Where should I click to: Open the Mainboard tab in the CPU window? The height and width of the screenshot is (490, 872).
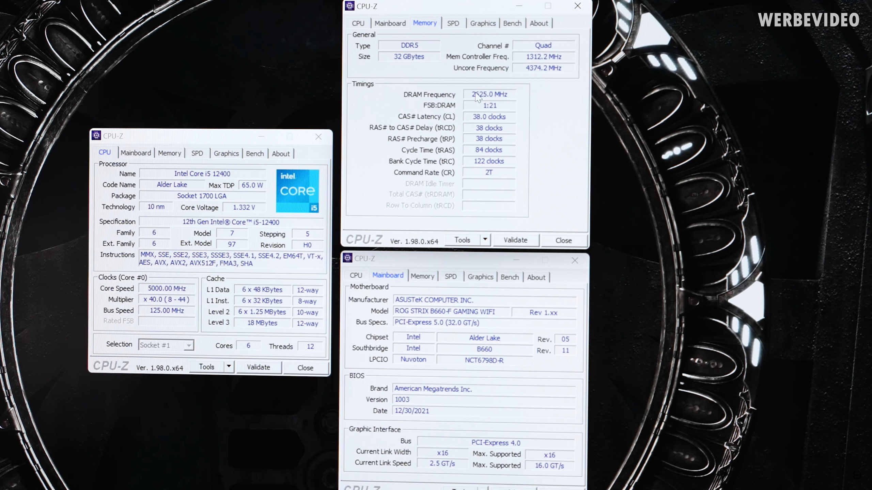(x=136, y=153)
